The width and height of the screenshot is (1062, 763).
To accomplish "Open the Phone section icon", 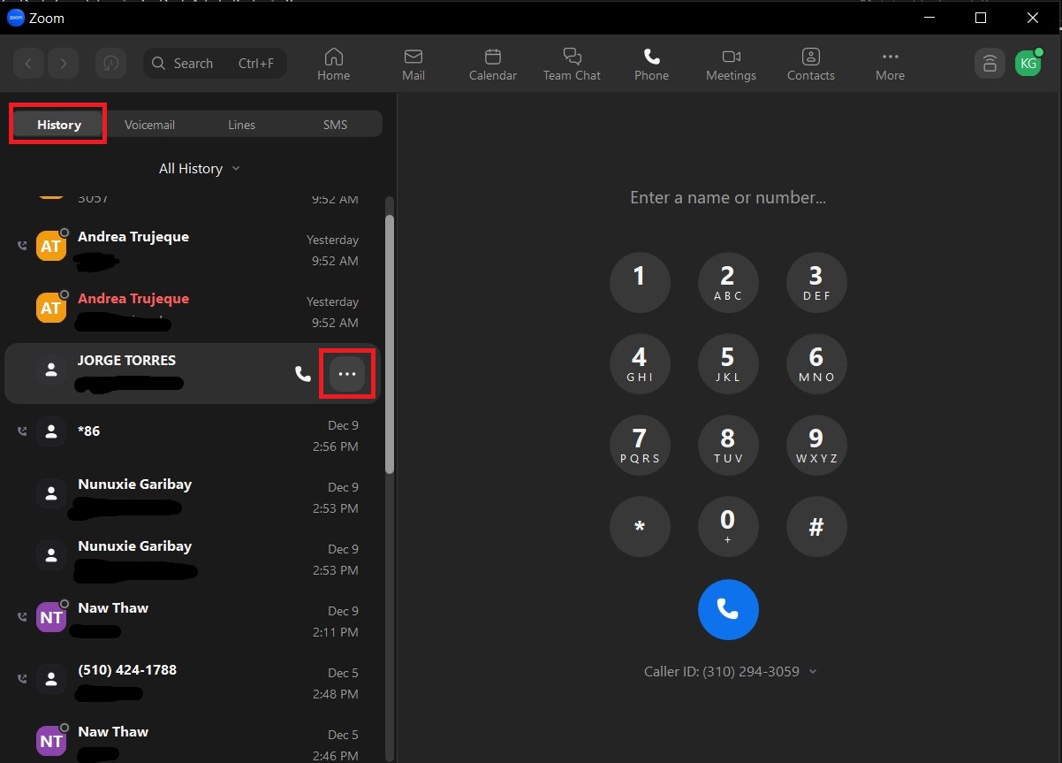I will point(651,55).
